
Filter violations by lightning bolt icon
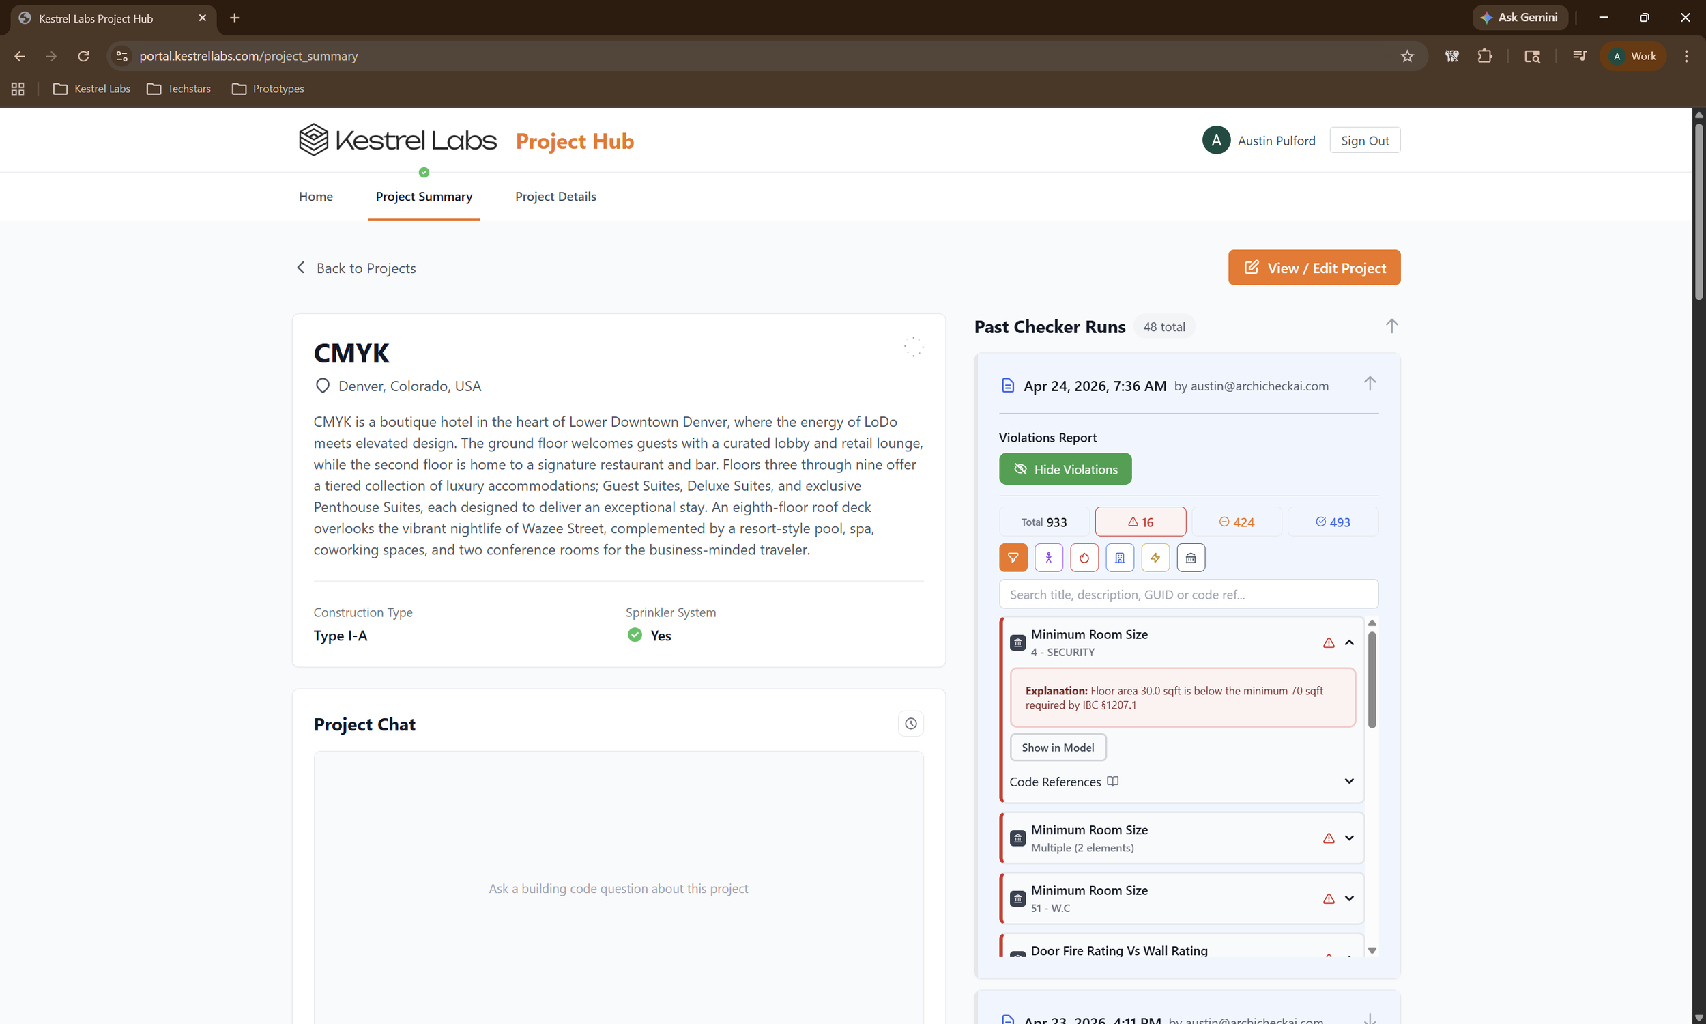point(1155,558)
